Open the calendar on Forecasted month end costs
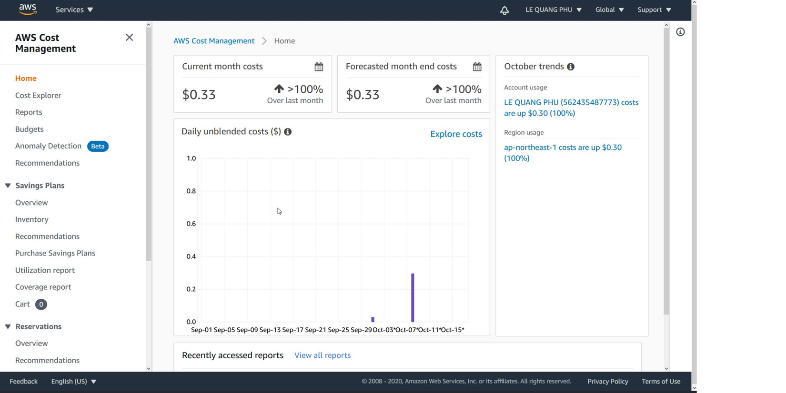This screenshot has width=786, height=393. 477,67
